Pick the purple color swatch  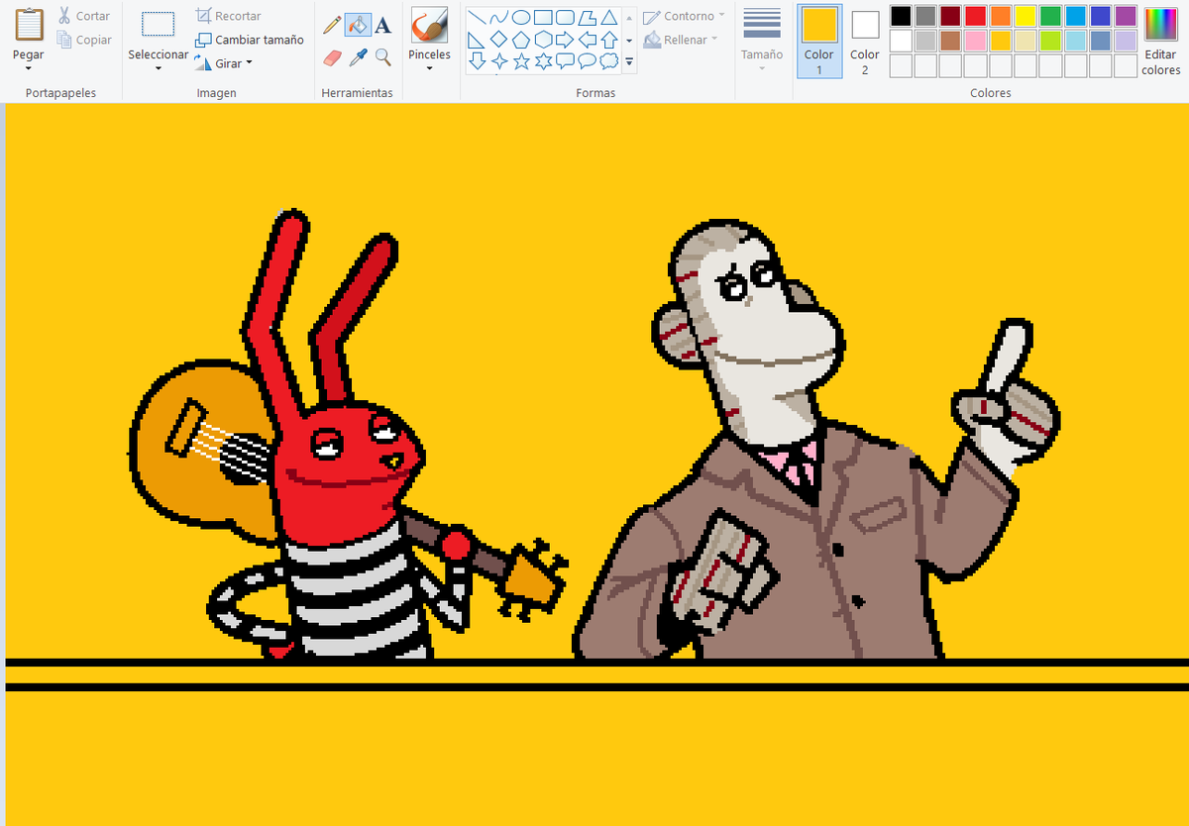click(x=1126, y=16)
